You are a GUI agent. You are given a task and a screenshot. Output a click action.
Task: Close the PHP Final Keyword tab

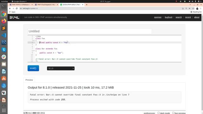[57, 5]
